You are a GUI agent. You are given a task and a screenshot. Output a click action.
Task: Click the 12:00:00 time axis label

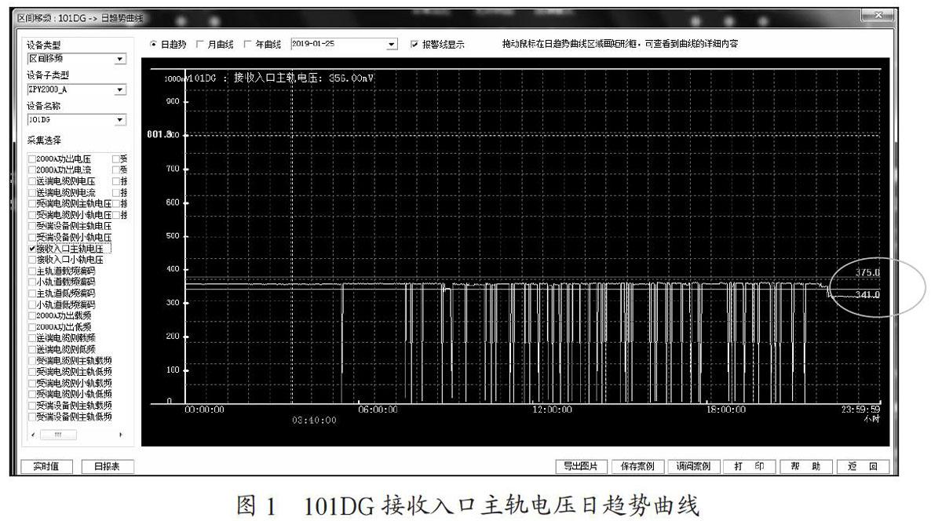click(551, 410)
